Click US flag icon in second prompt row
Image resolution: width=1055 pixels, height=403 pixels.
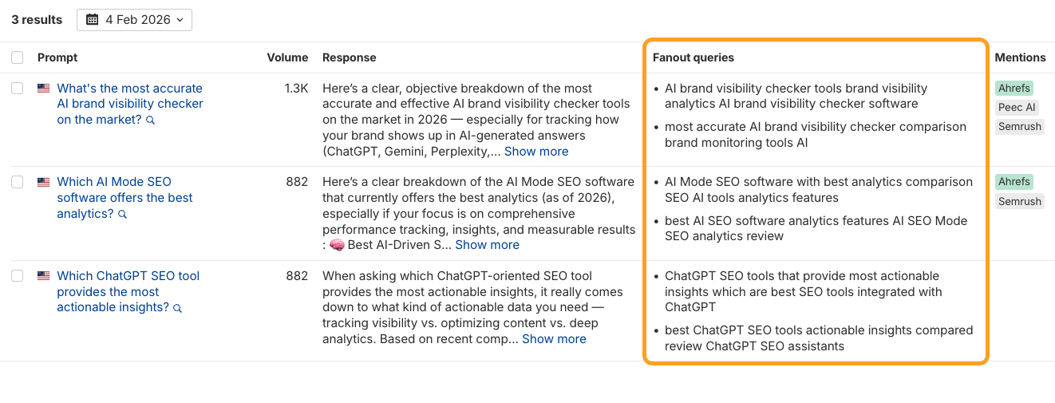(43, 182)
